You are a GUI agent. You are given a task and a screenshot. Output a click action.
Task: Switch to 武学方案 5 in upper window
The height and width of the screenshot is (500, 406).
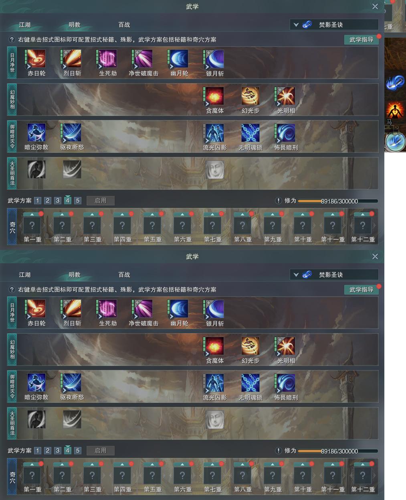coord(78,201)
